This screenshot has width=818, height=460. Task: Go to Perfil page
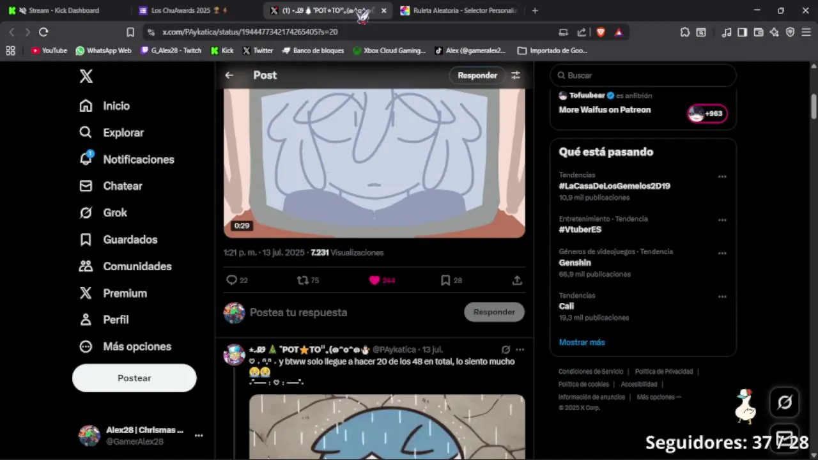[104, 319]
